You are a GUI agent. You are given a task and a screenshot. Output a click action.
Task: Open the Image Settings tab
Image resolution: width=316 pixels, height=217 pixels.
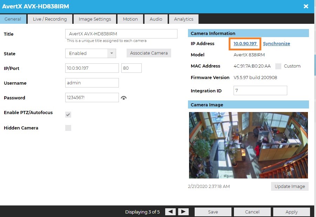point(95,19)
